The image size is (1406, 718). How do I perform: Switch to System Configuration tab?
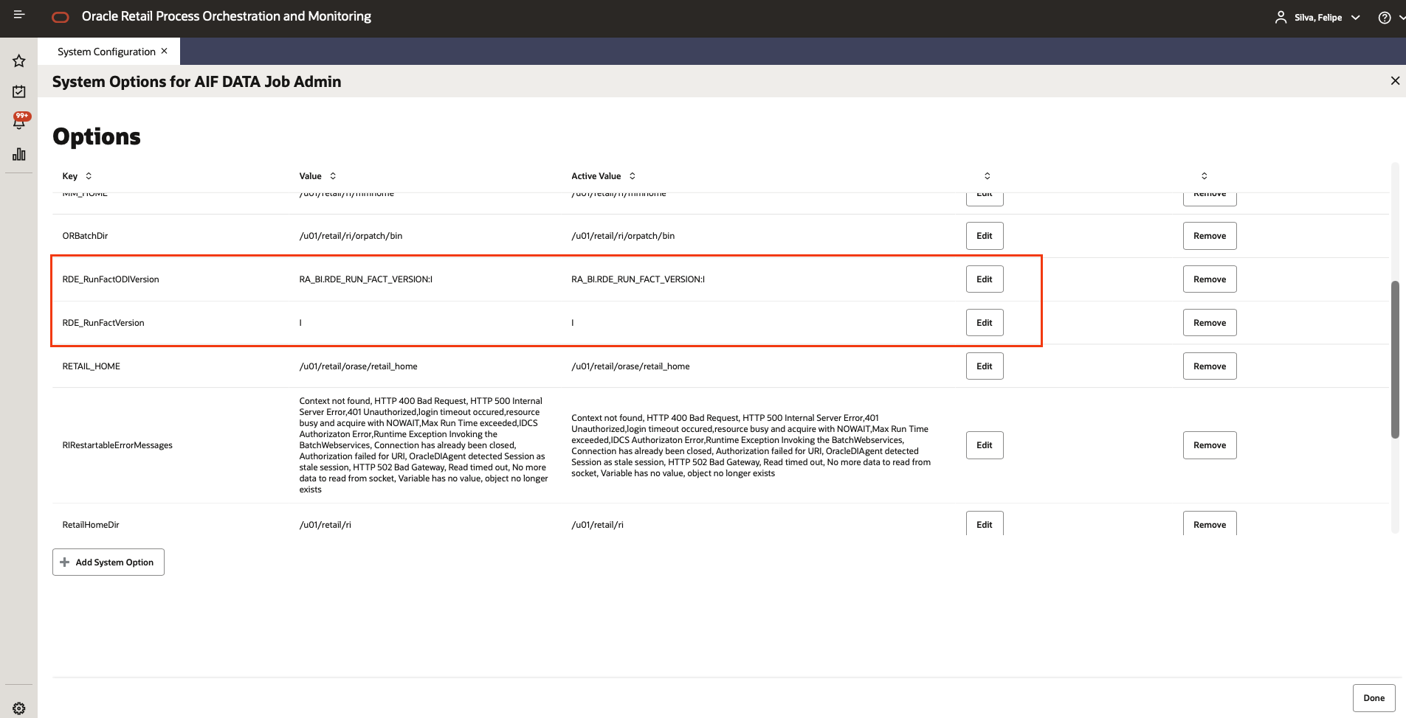(x=106, y=52)
